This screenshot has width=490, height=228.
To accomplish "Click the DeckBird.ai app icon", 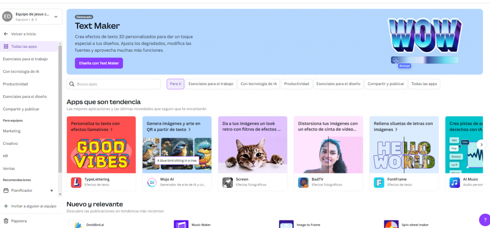I will (x=76, y=225).
